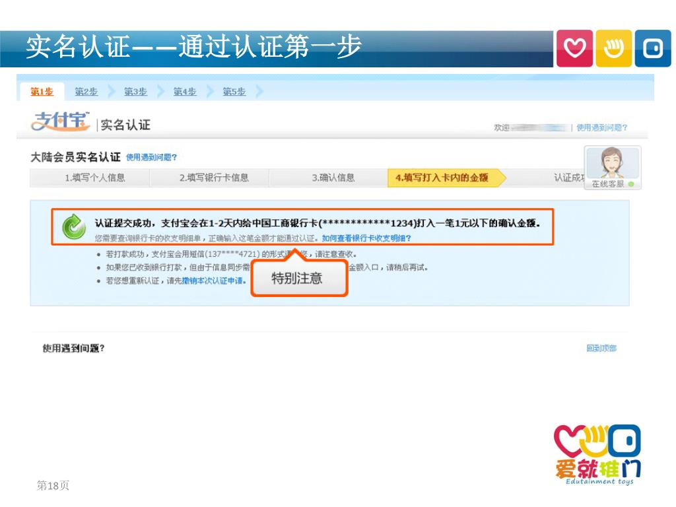Click the green success checkmark icon
The width and height of the screenshot is (676, 507).
tap(74, 227)
